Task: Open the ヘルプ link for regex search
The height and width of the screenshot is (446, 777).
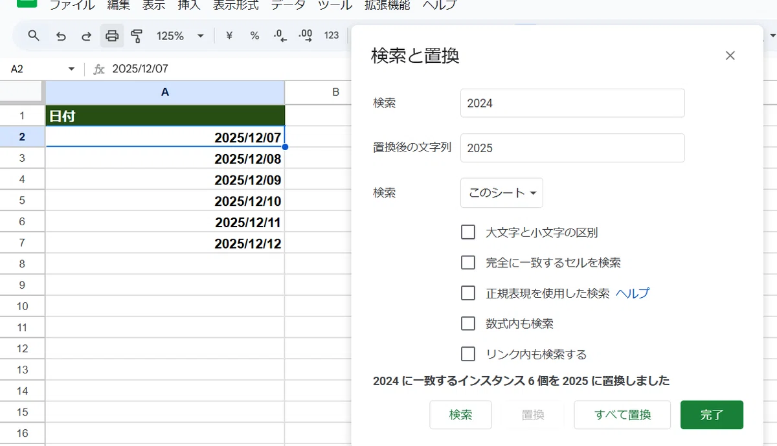Action: click(x=633, y=293)
